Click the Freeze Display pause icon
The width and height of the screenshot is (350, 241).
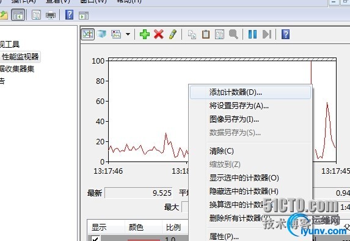[x=252, y=34]
